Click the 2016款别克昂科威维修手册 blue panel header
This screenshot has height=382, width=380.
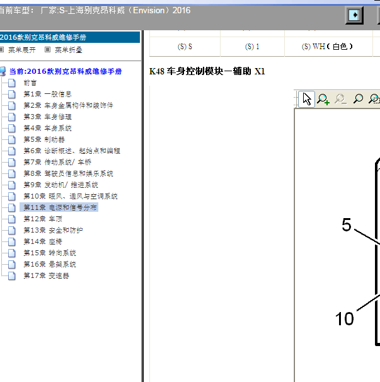pos(70,37)
